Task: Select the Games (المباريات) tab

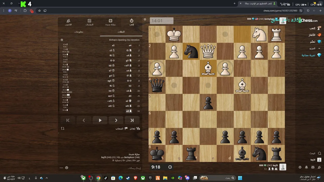Action: point(89,22)
